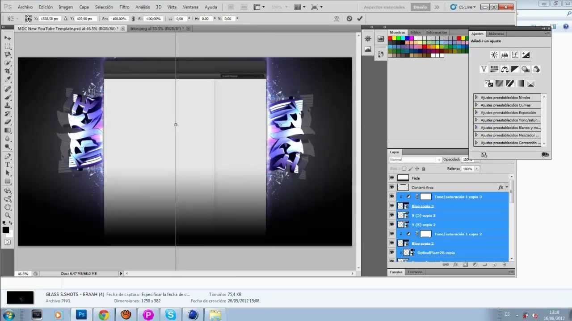Switch to the Máscaras panel tab
Image resolution: width=572 pixels, height=321 pixels.
coord(496,34)
